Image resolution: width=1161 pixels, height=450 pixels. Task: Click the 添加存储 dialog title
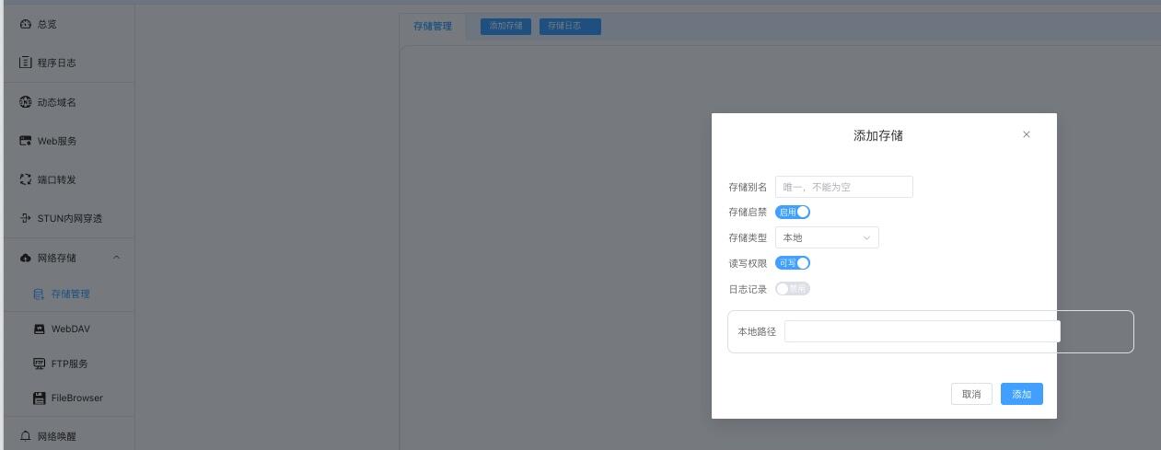point(878,135)
